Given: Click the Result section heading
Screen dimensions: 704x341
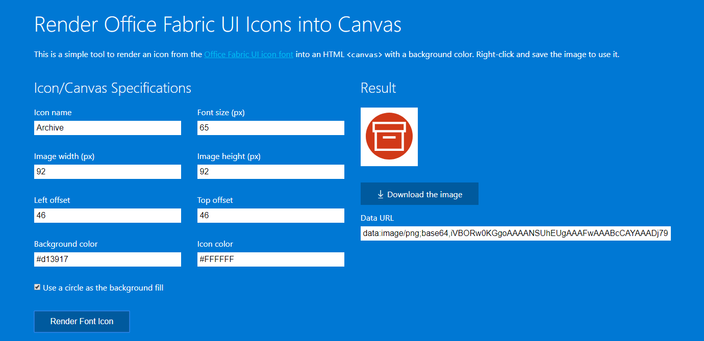Looking at the screenshot, I should click(378, 88).
